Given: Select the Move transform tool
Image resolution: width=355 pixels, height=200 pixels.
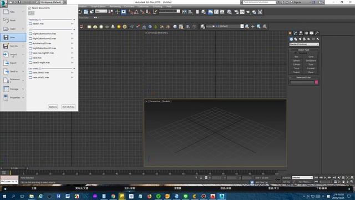Looking at the screenshot, I should coord(117,12).
